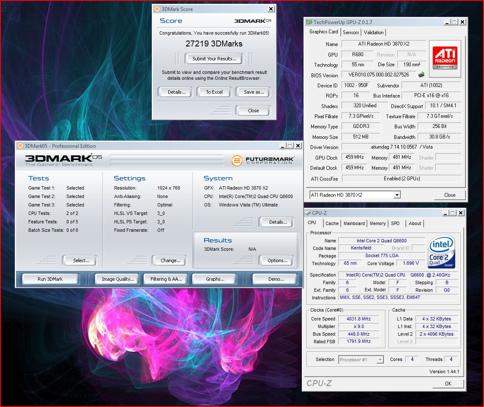Open the Cache tab in CPU-Z
The width and height of the screenshot is (484, 407).
[x=332, y=223]
